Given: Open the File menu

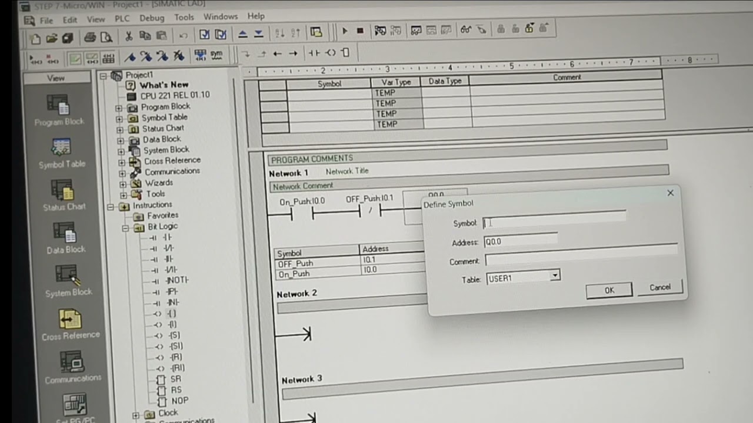Looking at the screenshot, I should coord(46,21).
